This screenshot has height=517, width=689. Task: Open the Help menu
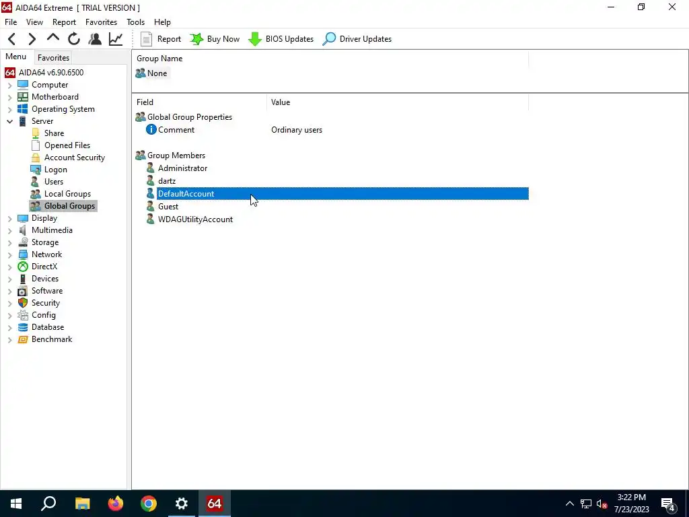pyautogui.click(x=162, y=22)
